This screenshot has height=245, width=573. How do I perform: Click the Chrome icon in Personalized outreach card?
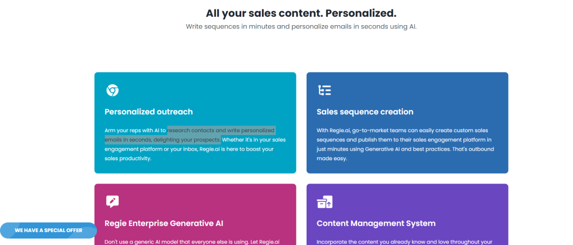(x=112, y=90)
